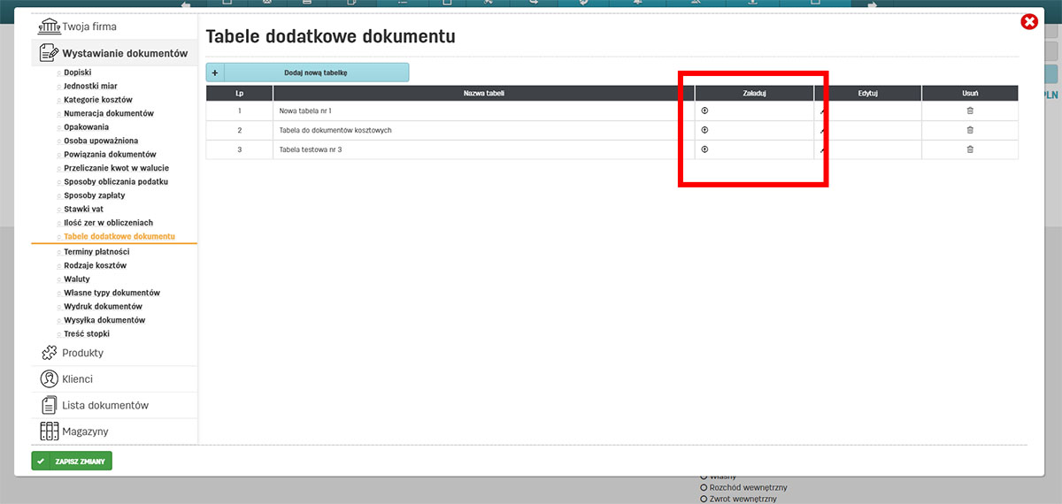Edit Tabela testowa nr 3 pencil icon
Image resolution: width=1062 pixels, height=504 pixels.
click(822, 150)
